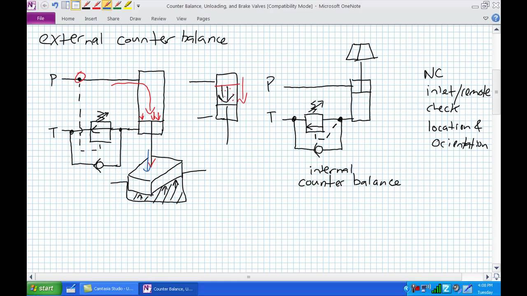The height and width of the screenshot is (296, 527).
Task: Select the black pen
Action: coord(86,6)
